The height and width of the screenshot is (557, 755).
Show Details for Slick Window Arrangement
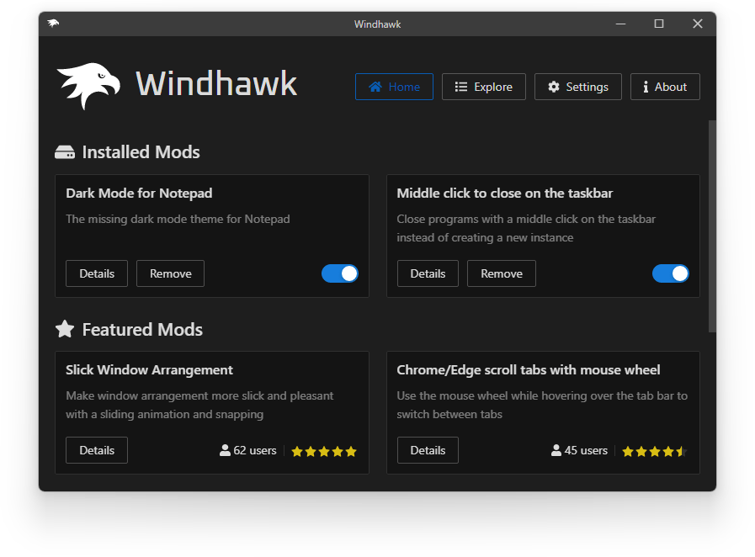pyautogui.click(x=97, y=450)
